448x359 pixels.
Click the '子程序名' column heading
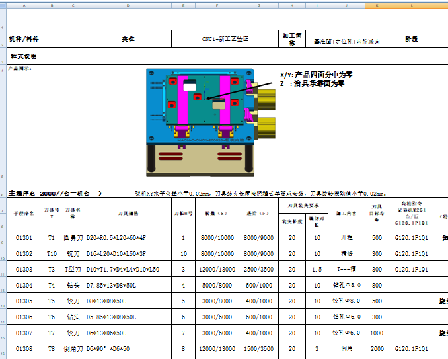click(x=24, y=214)
